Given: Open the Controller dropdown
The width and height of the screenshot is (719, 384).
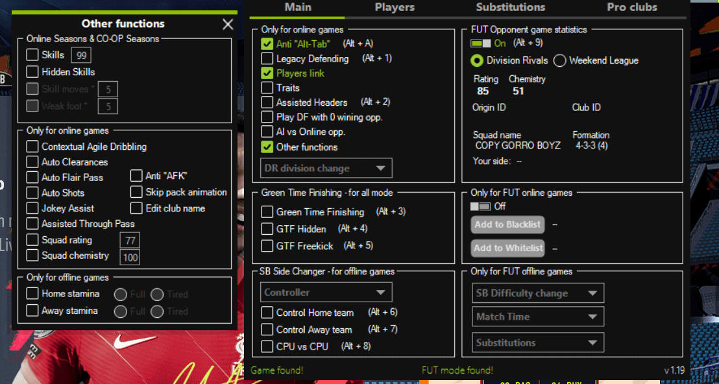Looking at the screenshot, I should (x=326, y=293).
